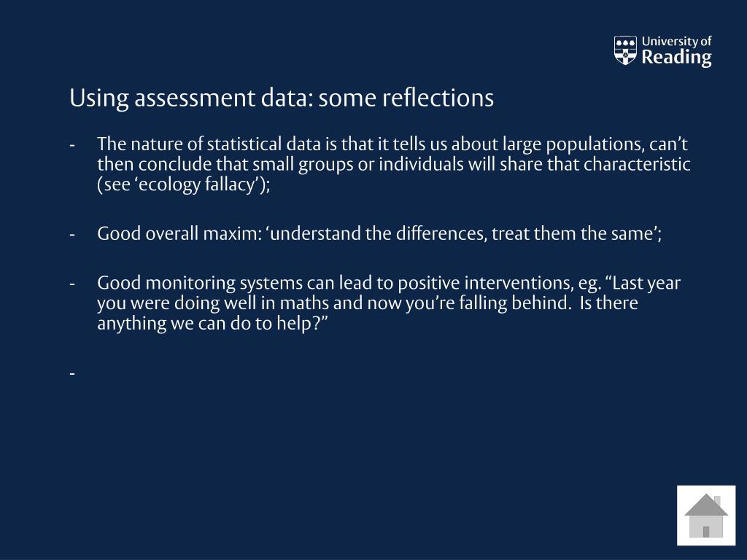Click the home icon button
This screenshot has width=747, height=560.
(x=706, y=516)
